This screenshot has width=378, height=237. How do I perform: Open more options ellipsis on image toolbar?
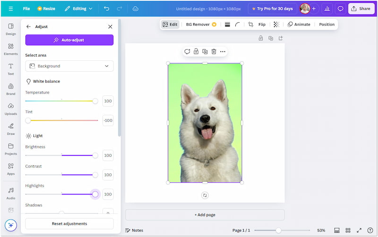[223, 51]
